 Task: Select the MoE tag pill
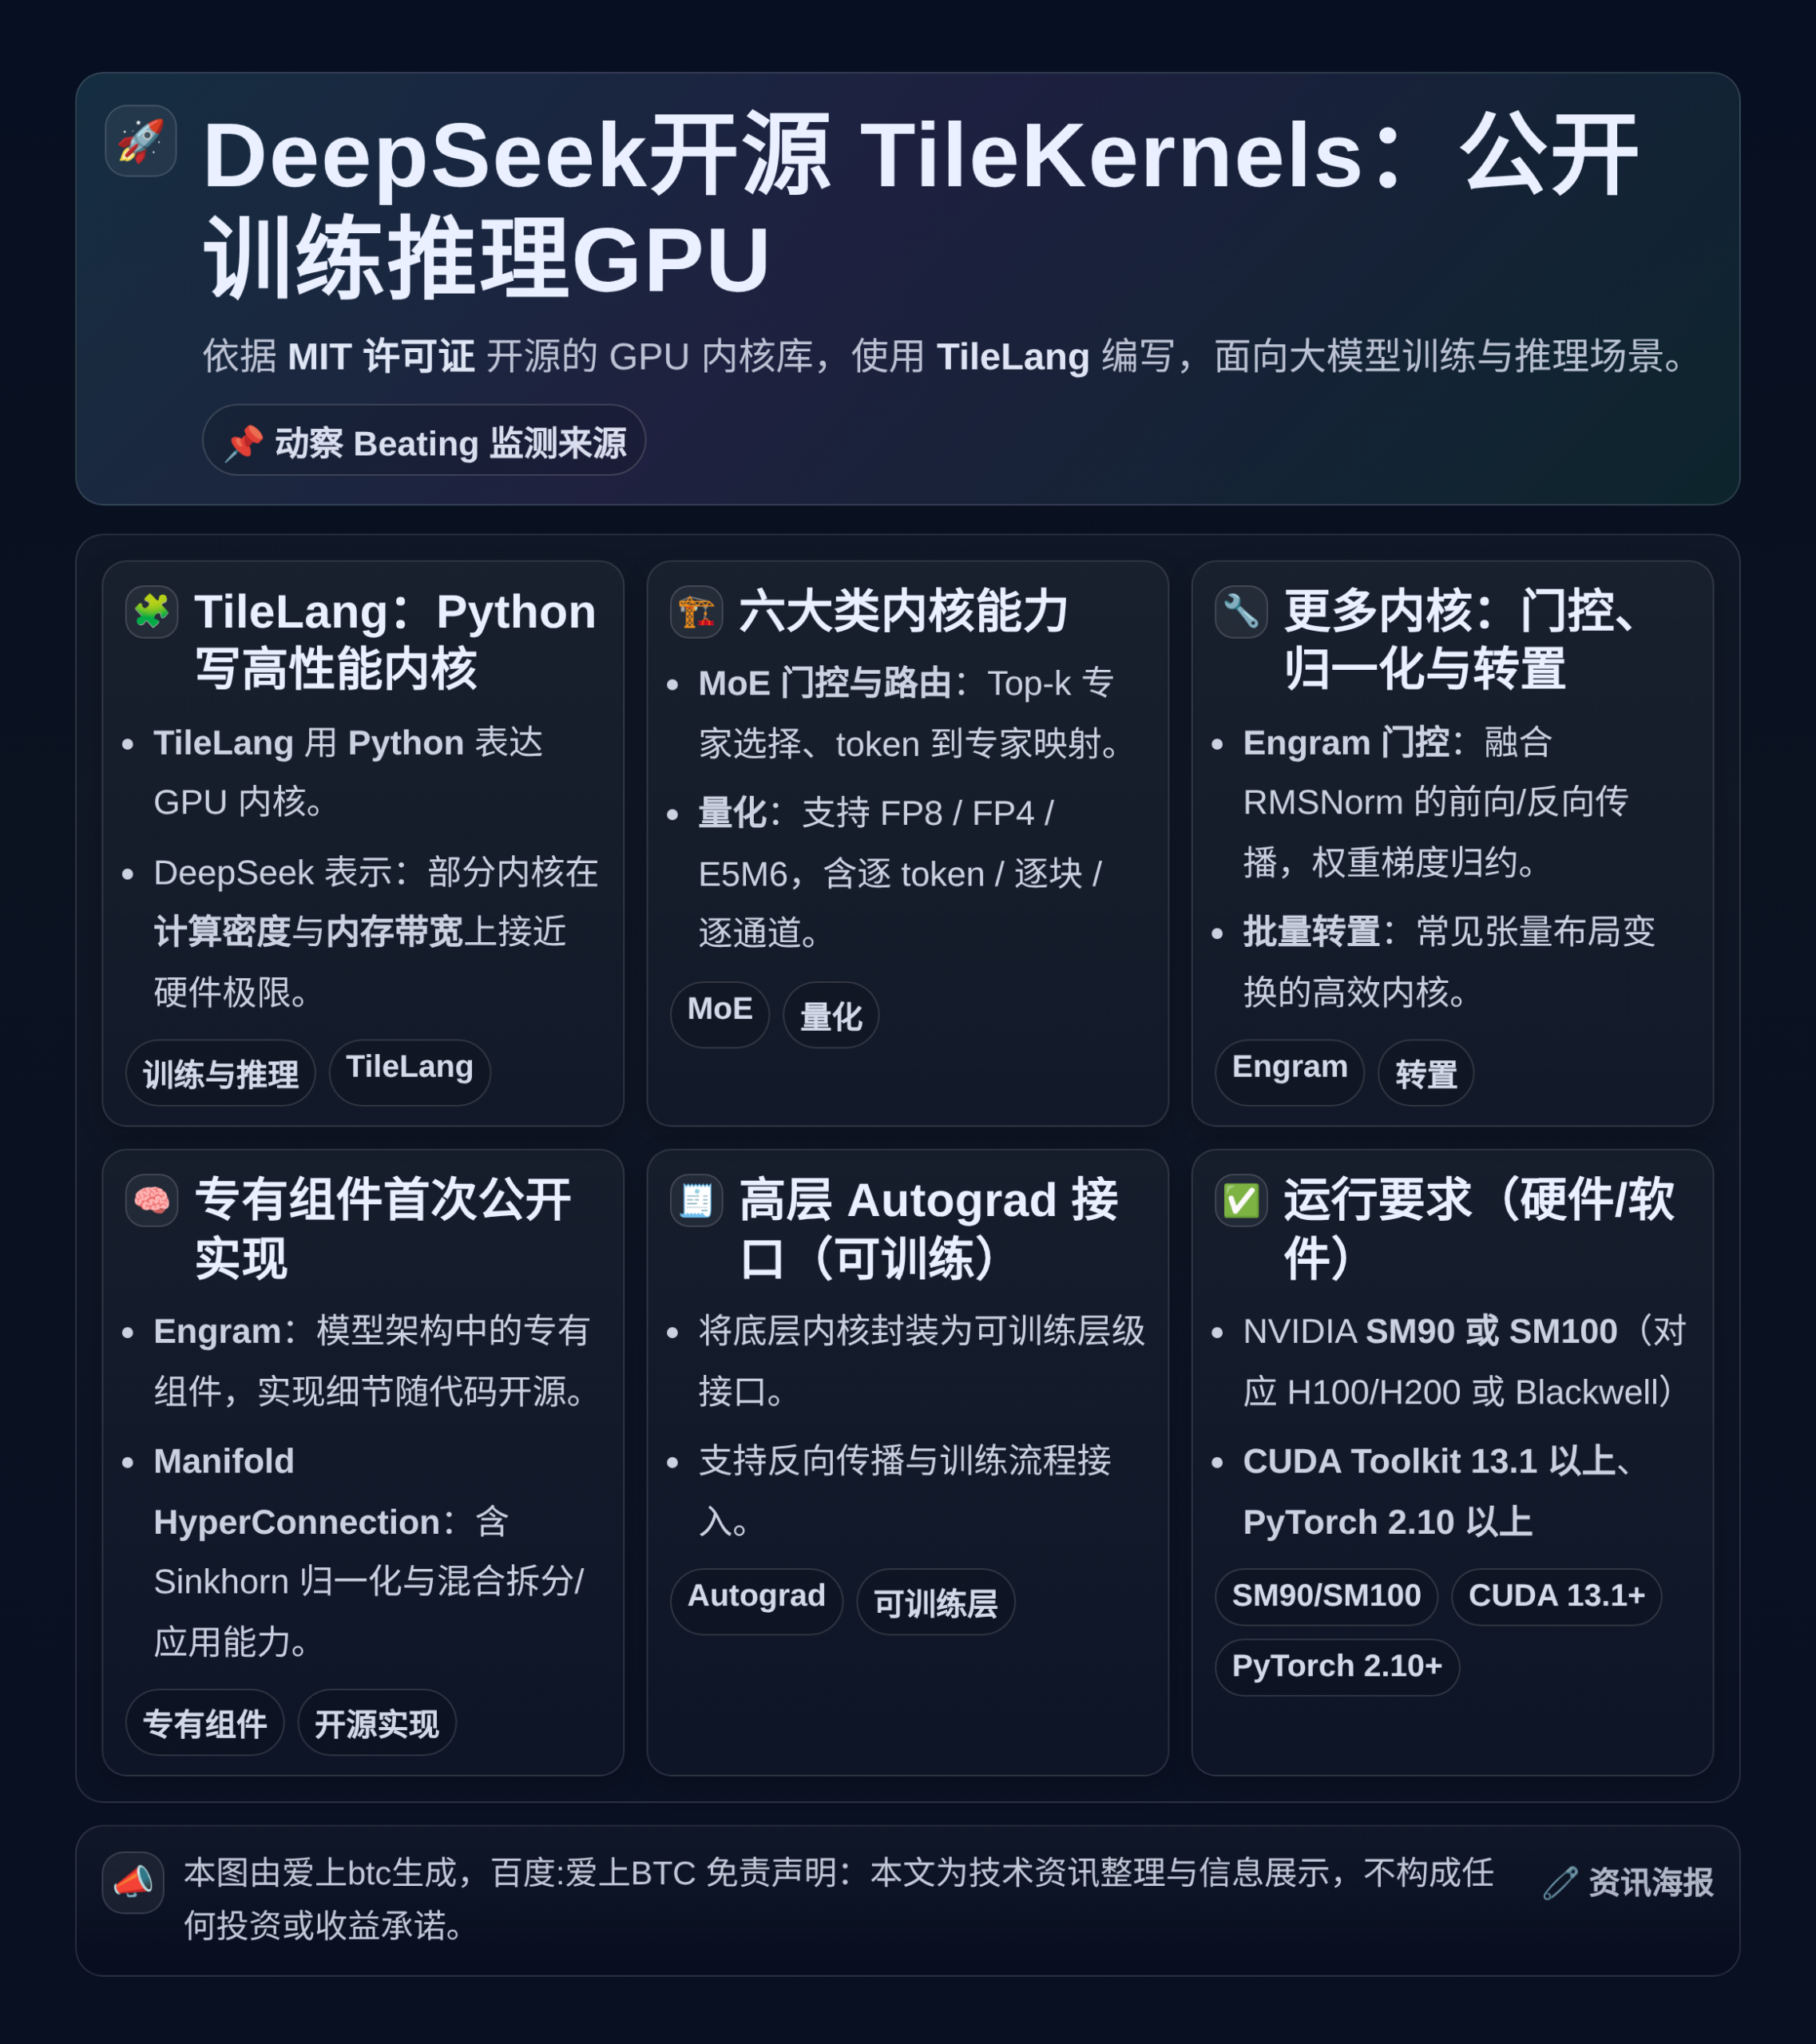[720, 1015]
